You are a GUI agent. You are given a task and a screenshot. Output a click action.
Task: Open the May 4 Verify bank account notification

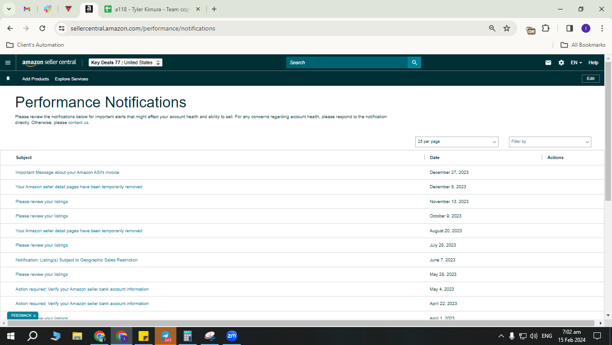pyautogui.click(x=82, y=289)
